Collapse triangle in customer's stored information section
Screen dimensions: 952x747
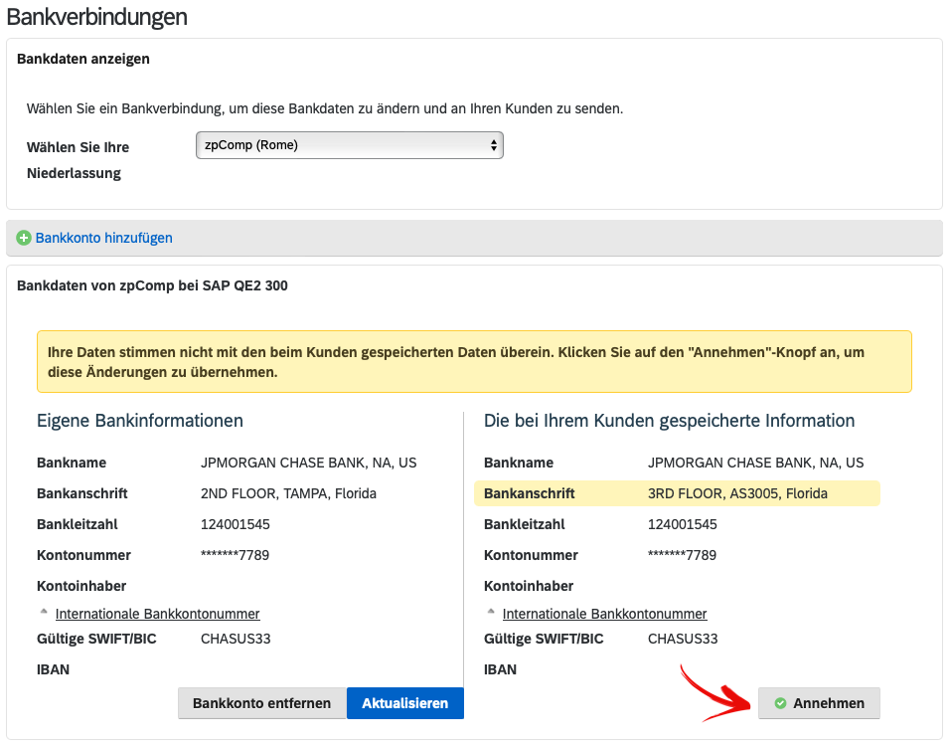491,614
